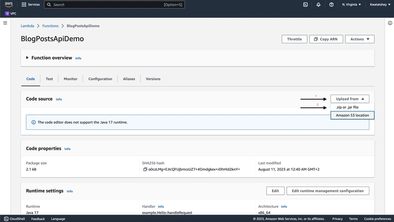Screen dimensions: 394x222
Task: Click the '2.1 kB' package size value
Action: [x=31, y=169]
